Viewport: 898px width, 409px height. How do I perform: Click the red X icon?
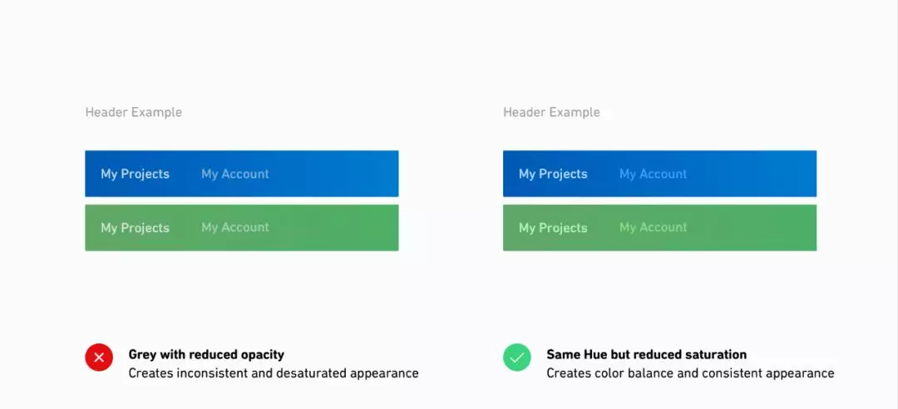click(x=99, y=358)
